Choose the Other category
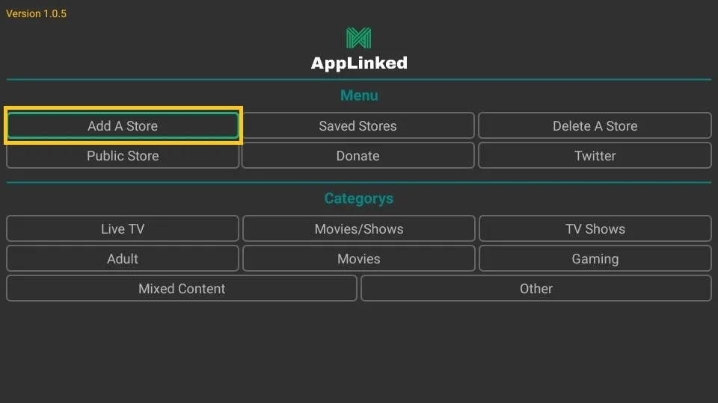The height and width of the screenshot is (403, 718). 536,288
